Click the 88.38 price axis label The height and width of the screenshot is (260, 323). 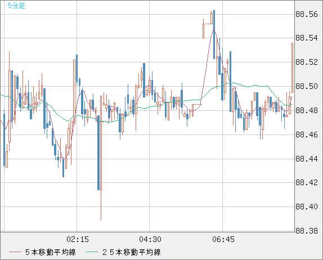pos(307,231)
